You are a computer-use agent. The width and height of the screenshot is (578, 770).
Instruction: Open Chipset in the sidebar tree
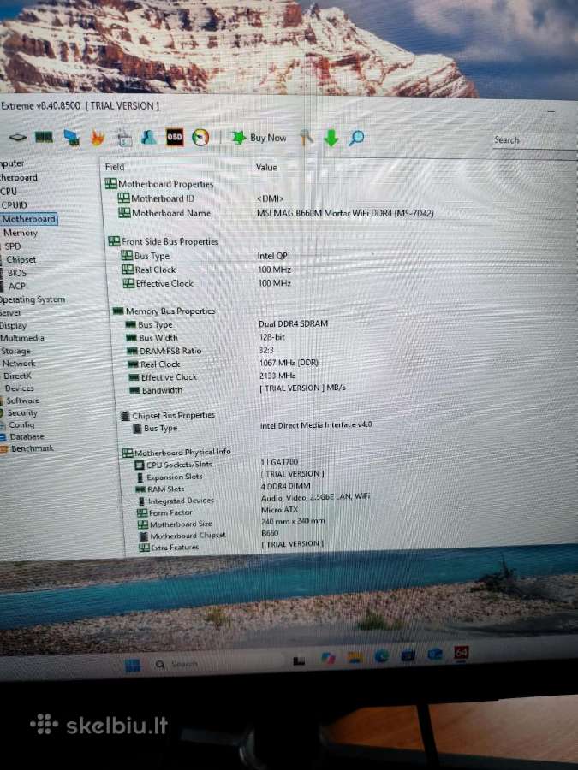(21, 260)
